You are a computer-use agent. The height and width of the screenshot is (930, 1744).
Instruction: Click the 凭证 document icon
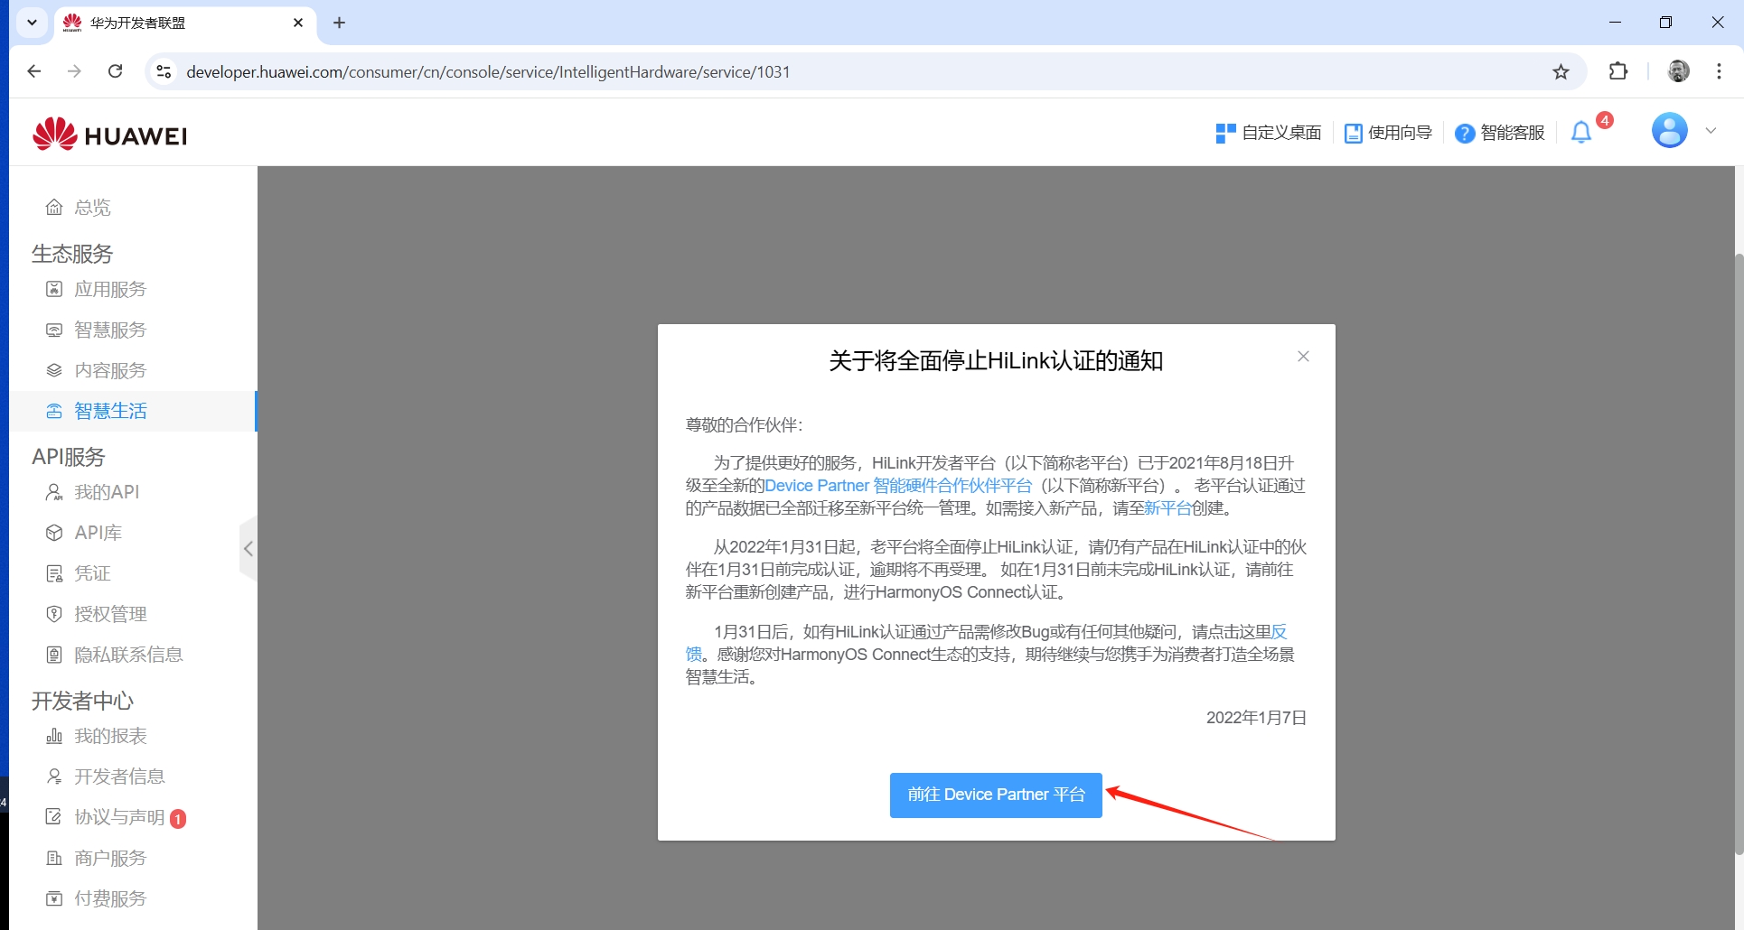coord(54,573)
